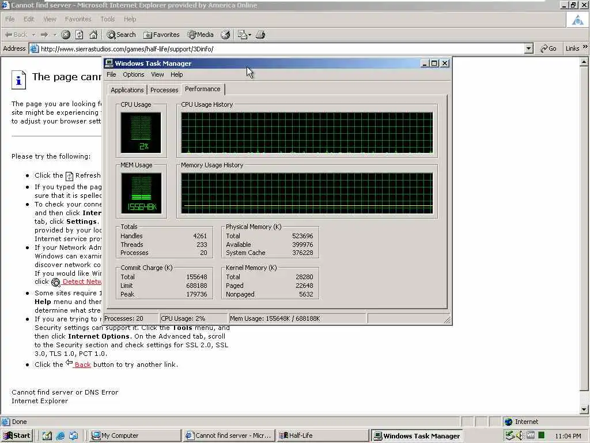Click the Print icon in IE toolbar

click(260, 35)
